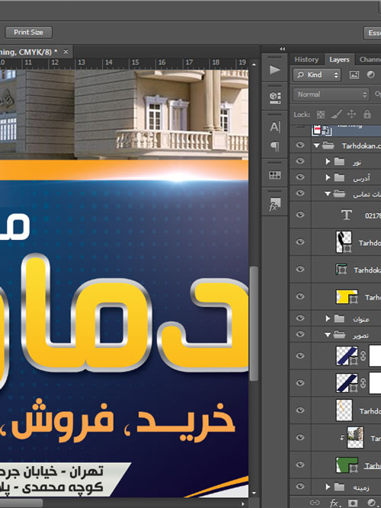Select the green shape layer thumbnail
Viewport: 381px width, 508px height.
(x=347, y=465)
